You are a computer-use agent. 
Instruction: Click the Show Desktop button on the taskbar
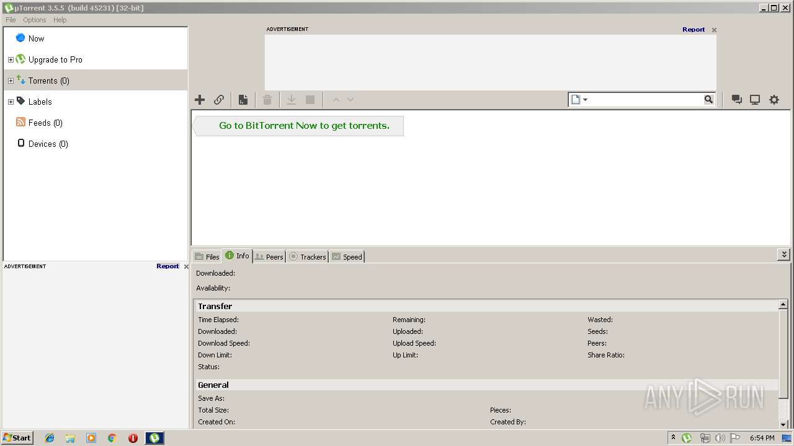tap(787, 438)
